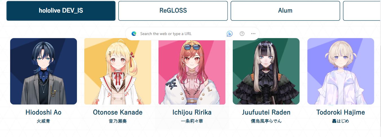Open Ichijou Ririka's portrait thumbnail
381x137 pixels.
192,71
